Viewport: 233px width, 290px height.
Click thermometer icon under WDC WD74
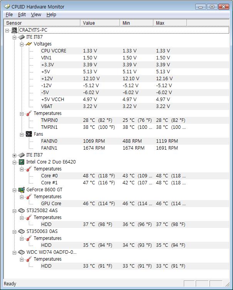(x=29, y=259)
